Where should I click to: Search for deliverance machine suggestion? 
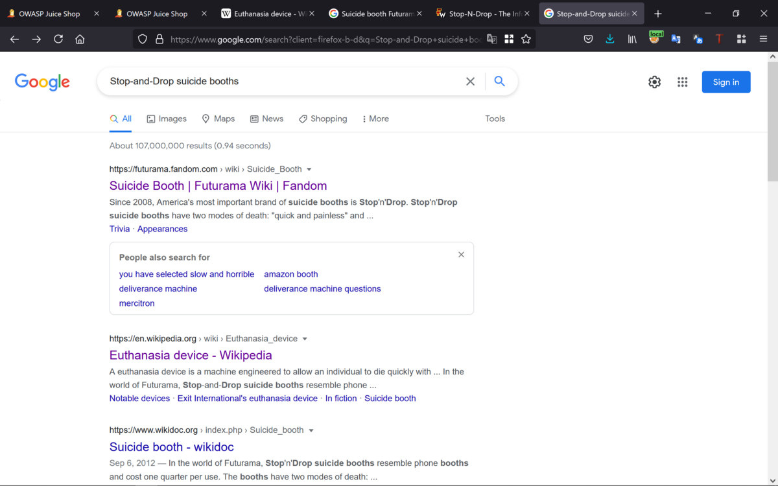tap(158, 289)
